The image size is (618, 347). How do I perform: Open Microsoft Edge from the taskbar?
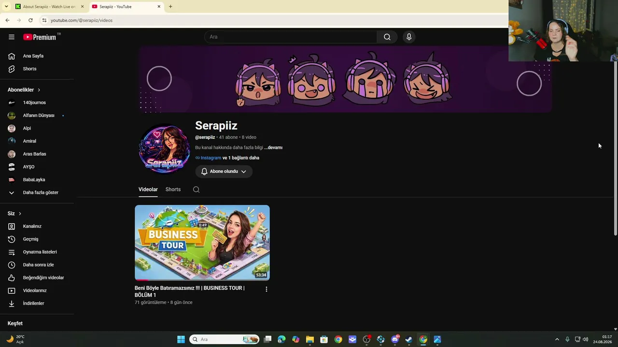(x=281, y=339)
